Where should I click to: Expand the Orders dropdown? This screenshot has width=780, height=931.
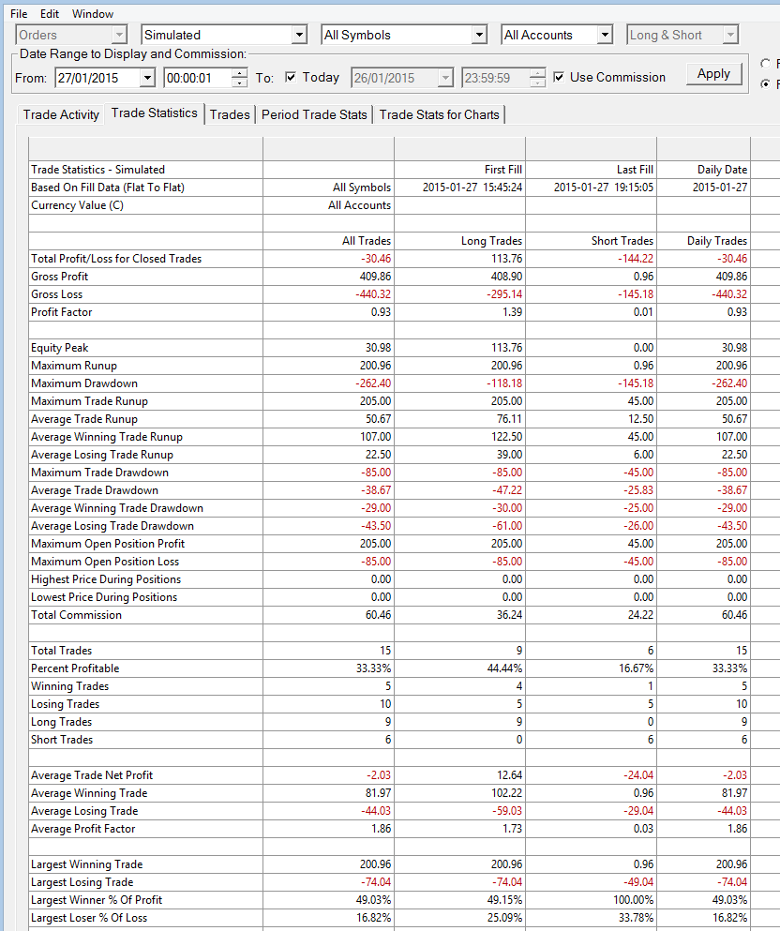(x=119, y=35)
